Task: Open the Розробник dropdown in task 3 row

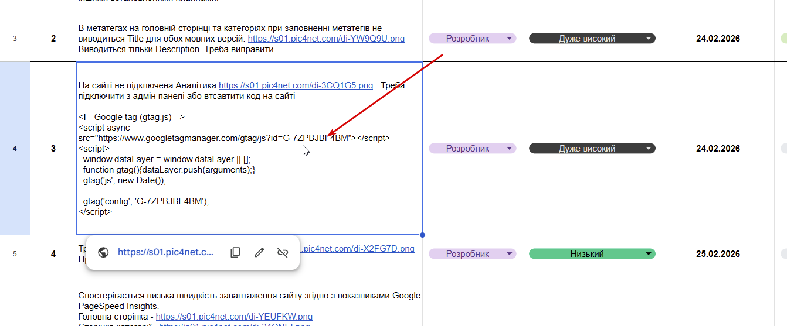Action: tap(472, 149)
